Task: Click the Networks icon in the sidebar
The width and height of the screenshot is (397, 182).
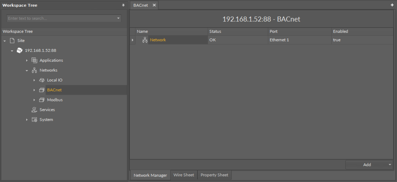Action: coord(34,70)
